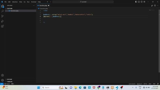
Task: Click the Run Code play icon
Action: point(152,5)
